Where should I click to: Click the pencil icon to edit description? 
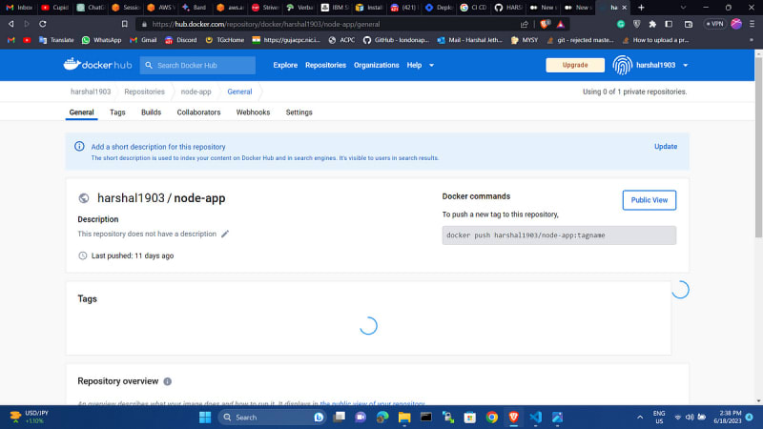[x=225, y=234]
